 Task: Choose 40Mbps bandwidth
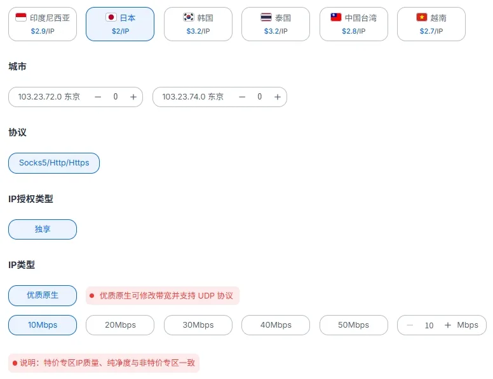(276, 325)
